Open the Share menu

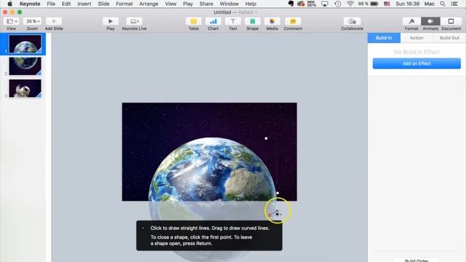[206, 4]
